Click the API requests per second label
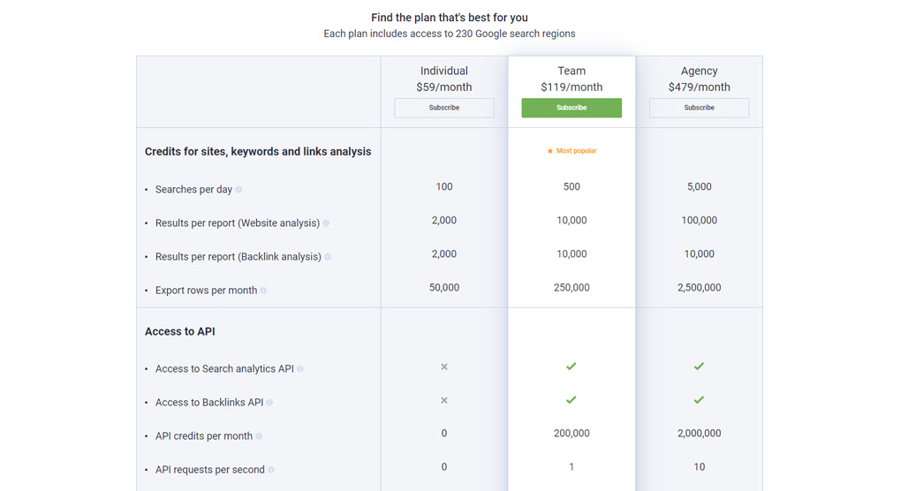The image size is (908, 491). coord(209,470)
